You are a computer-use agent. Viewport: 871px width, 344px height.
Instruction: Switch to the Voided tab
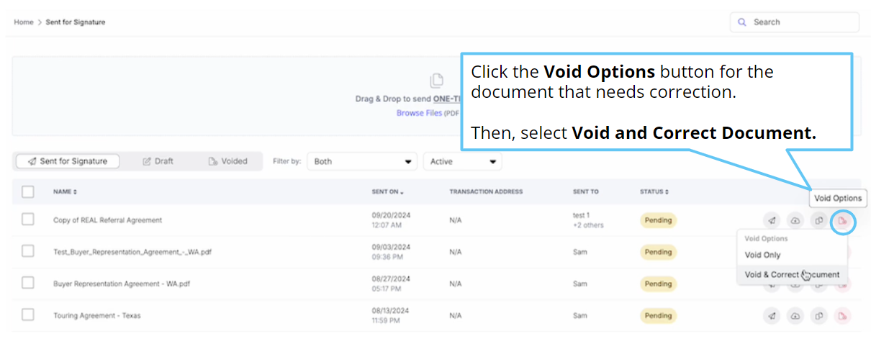[x=227, y=161]
